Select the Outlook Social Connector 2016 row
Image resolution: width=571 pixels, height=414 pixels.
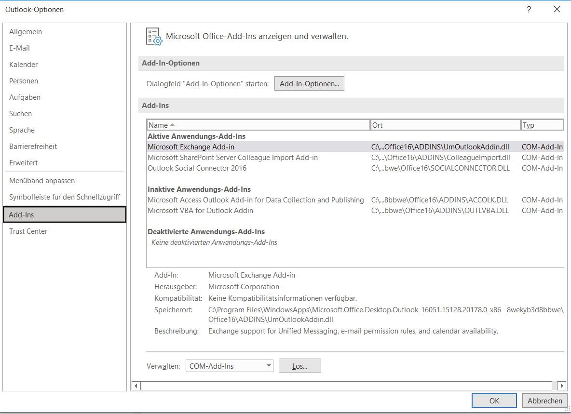pyautogui.click(x=355, y=168)
